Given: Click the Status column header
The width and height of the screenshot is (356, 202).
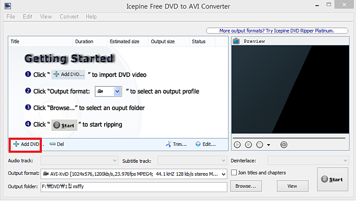Looking at the screenshot, I should pyautogui.click(x=202, y=41).
